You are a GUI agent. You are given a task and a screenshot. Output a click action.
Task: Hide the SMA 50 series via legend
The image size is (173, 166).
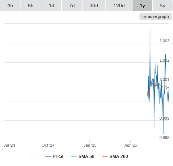[x=86, y=157]
